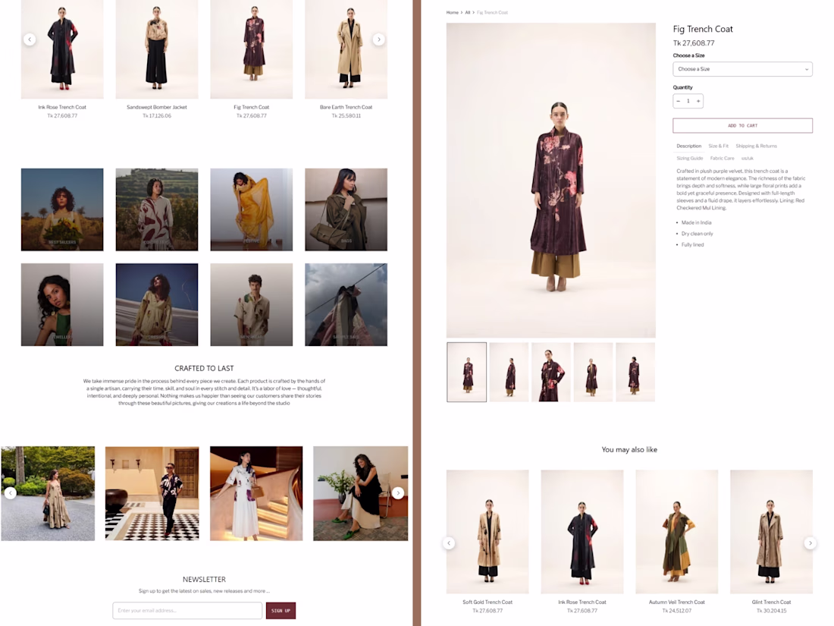Select the first product gallery thumbnail

click(x=466, y=372)
